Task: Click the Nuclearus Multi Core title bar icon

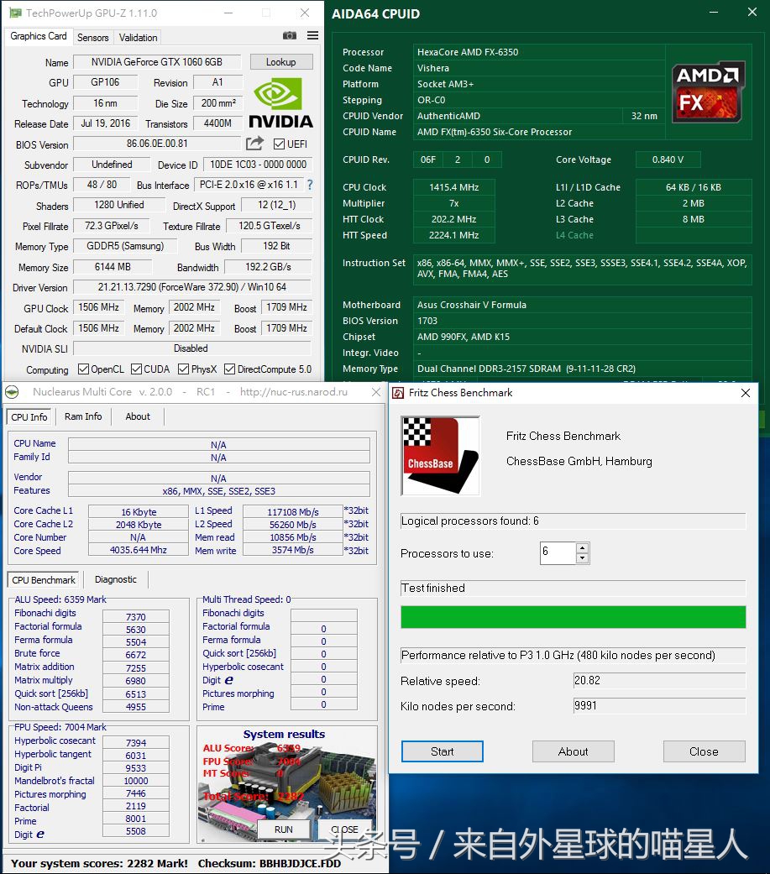Action: (12, 391)
